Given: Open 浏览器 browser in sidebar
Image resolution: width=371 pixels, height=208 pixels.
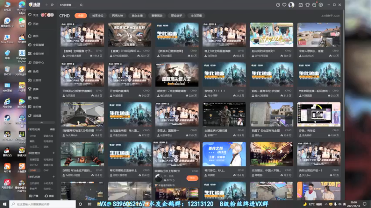Looking at the screenshot, I should (35, 116).
